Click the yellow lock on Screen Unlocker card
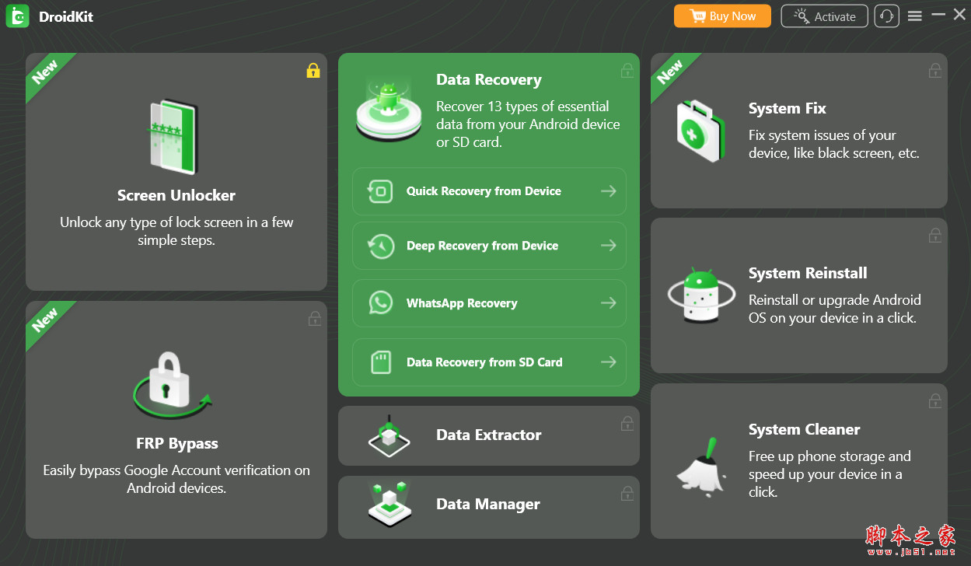This screenshot has width=971, height=566. click(x=313, y=70)
